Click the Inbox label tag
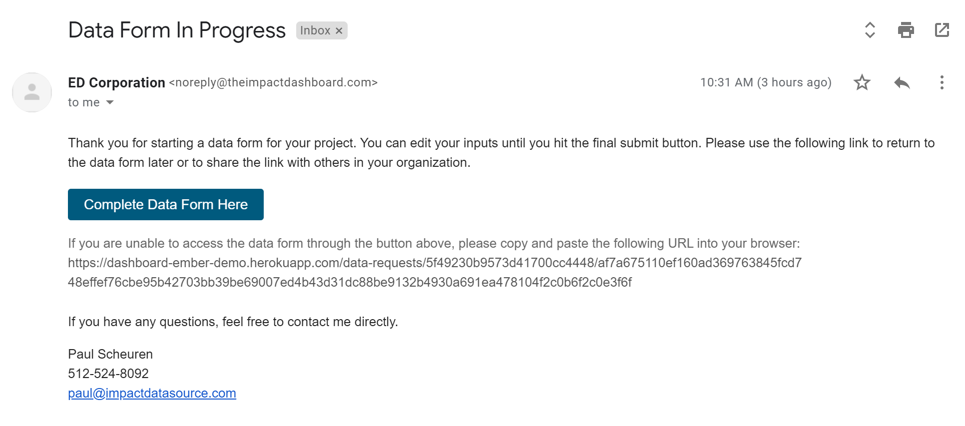Screen dimensions: 965x426 (315, 31)
